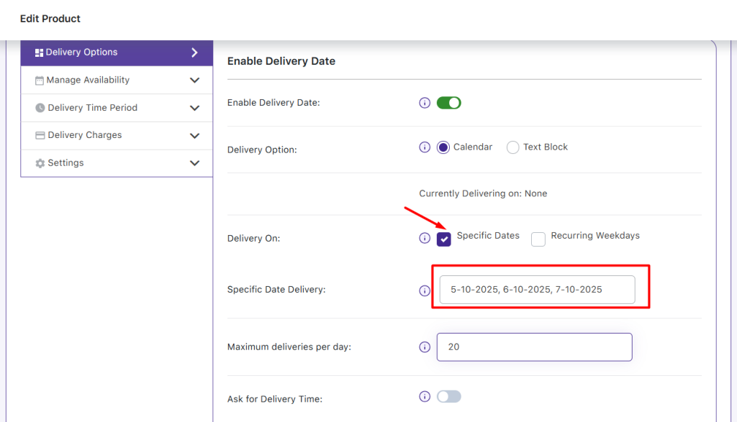Check the Recurring Weekdays checkbox
Image resolution: width=737 pixels, height=422 pixels.
(x=538, y=239)
